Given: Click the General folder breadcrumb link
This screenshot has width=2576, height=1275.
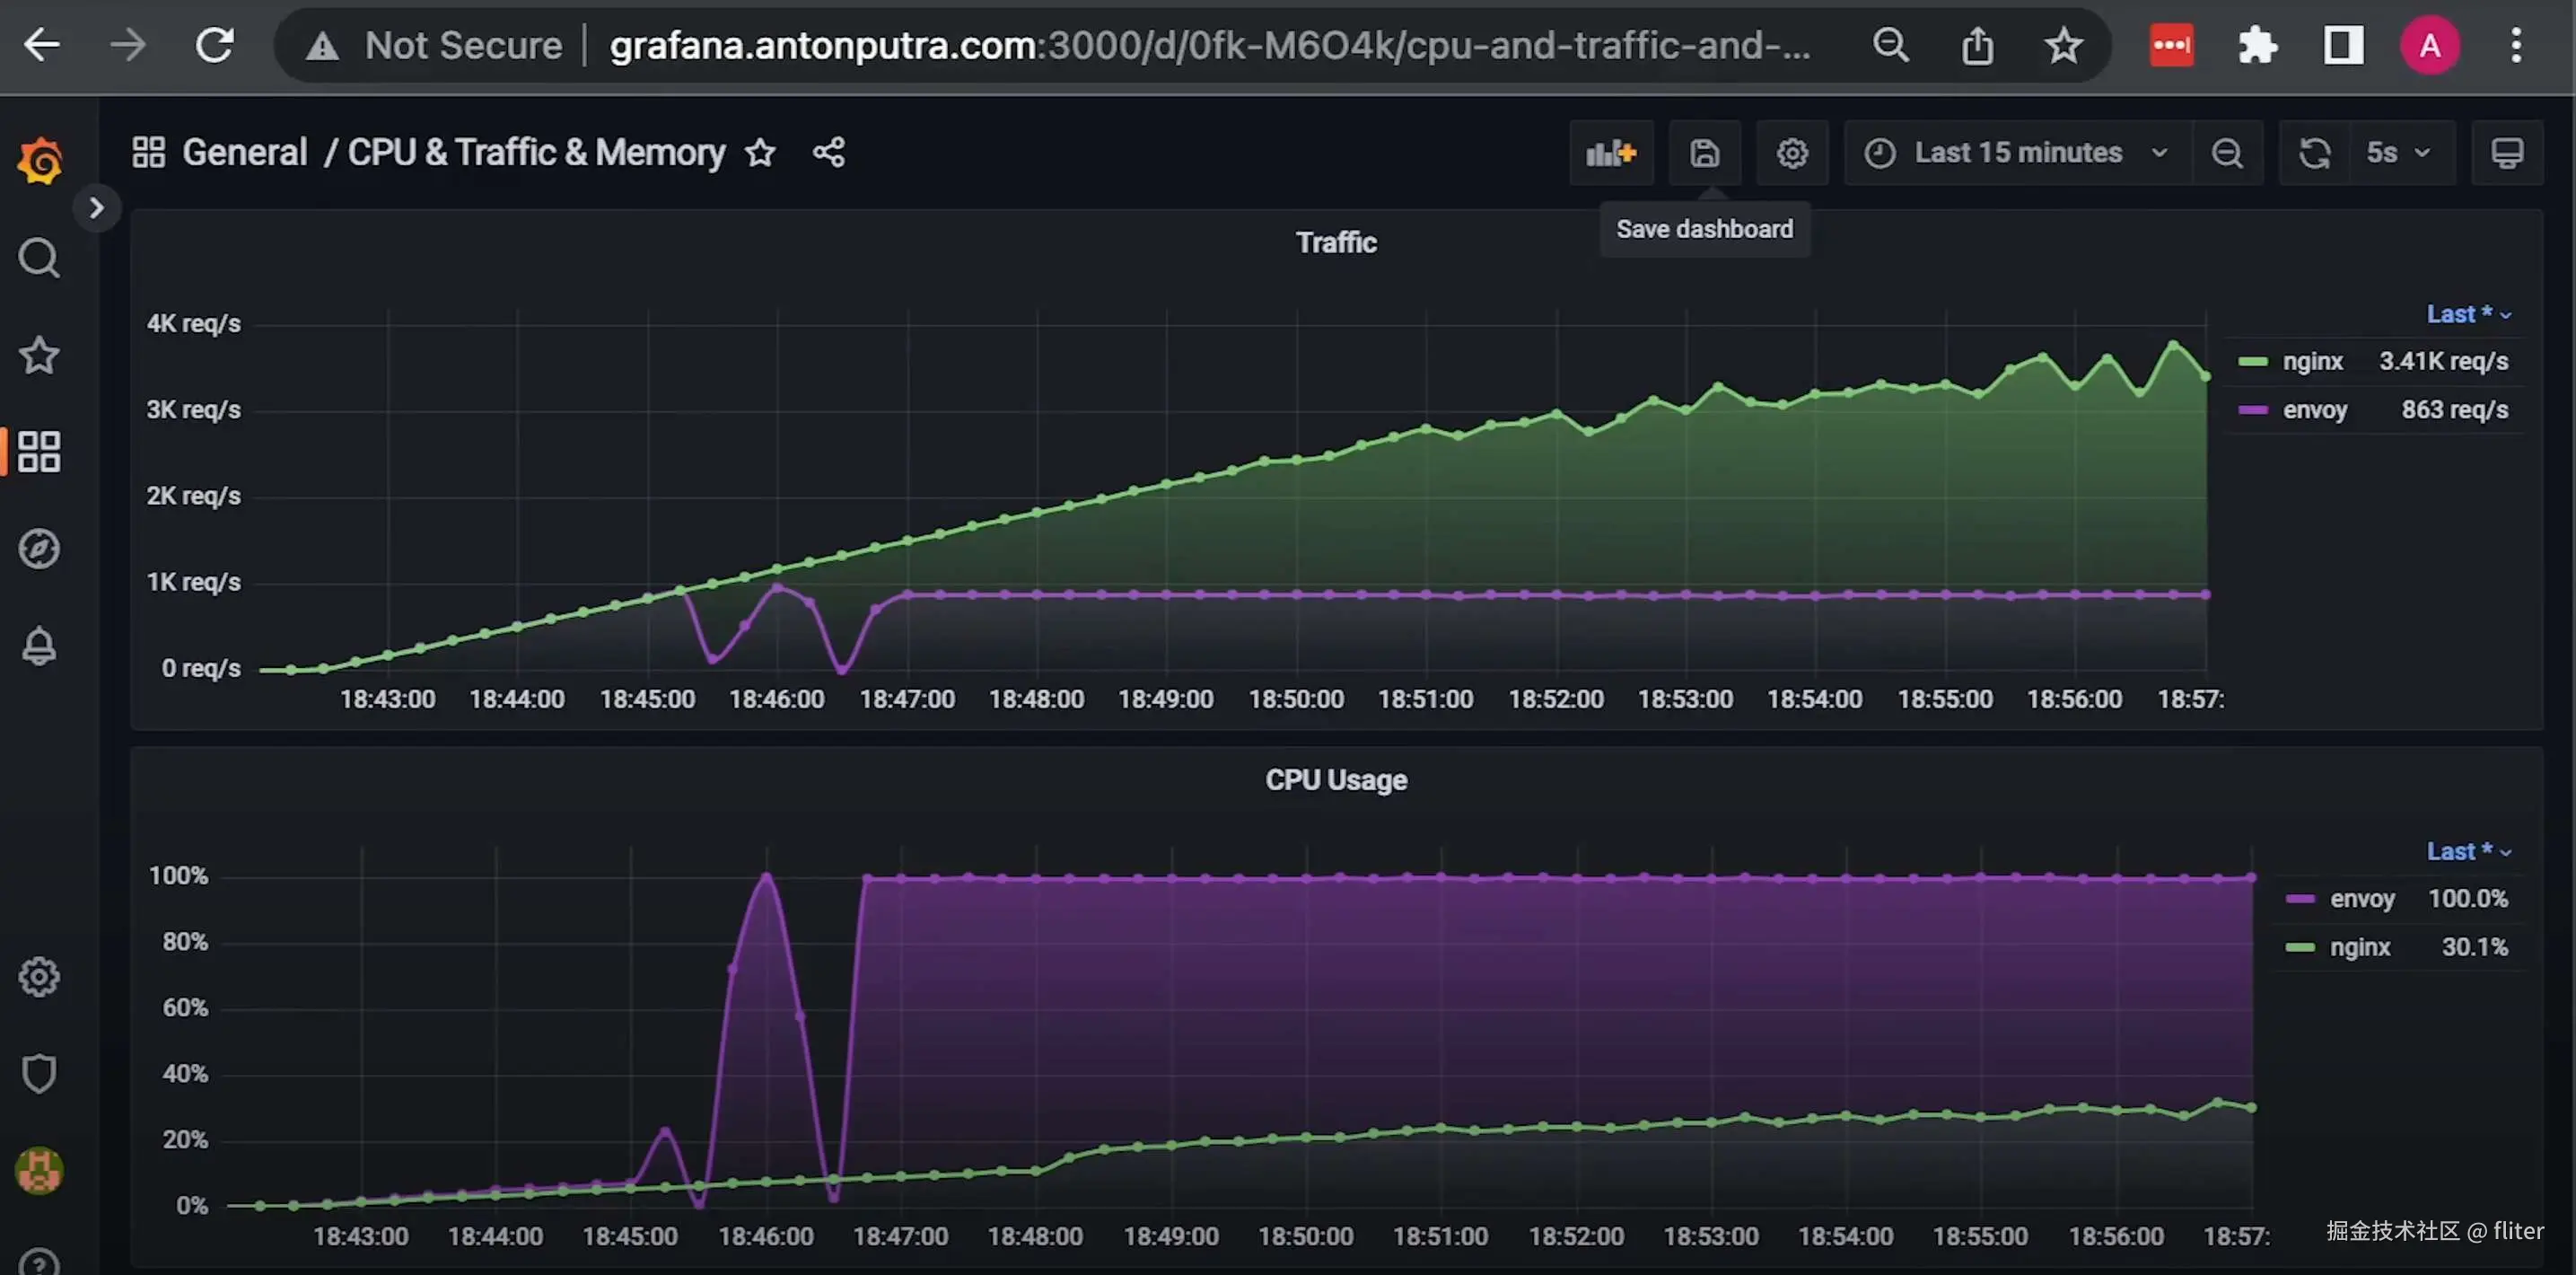Looking at the screenshot, I should pyautogui.click(x=244, y=153).
